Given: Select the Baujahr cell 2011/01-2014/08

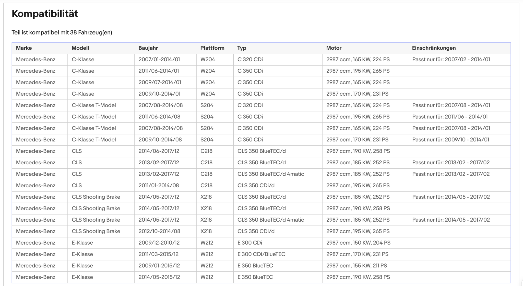Looking at the screenshot, I should coord(159,186).
